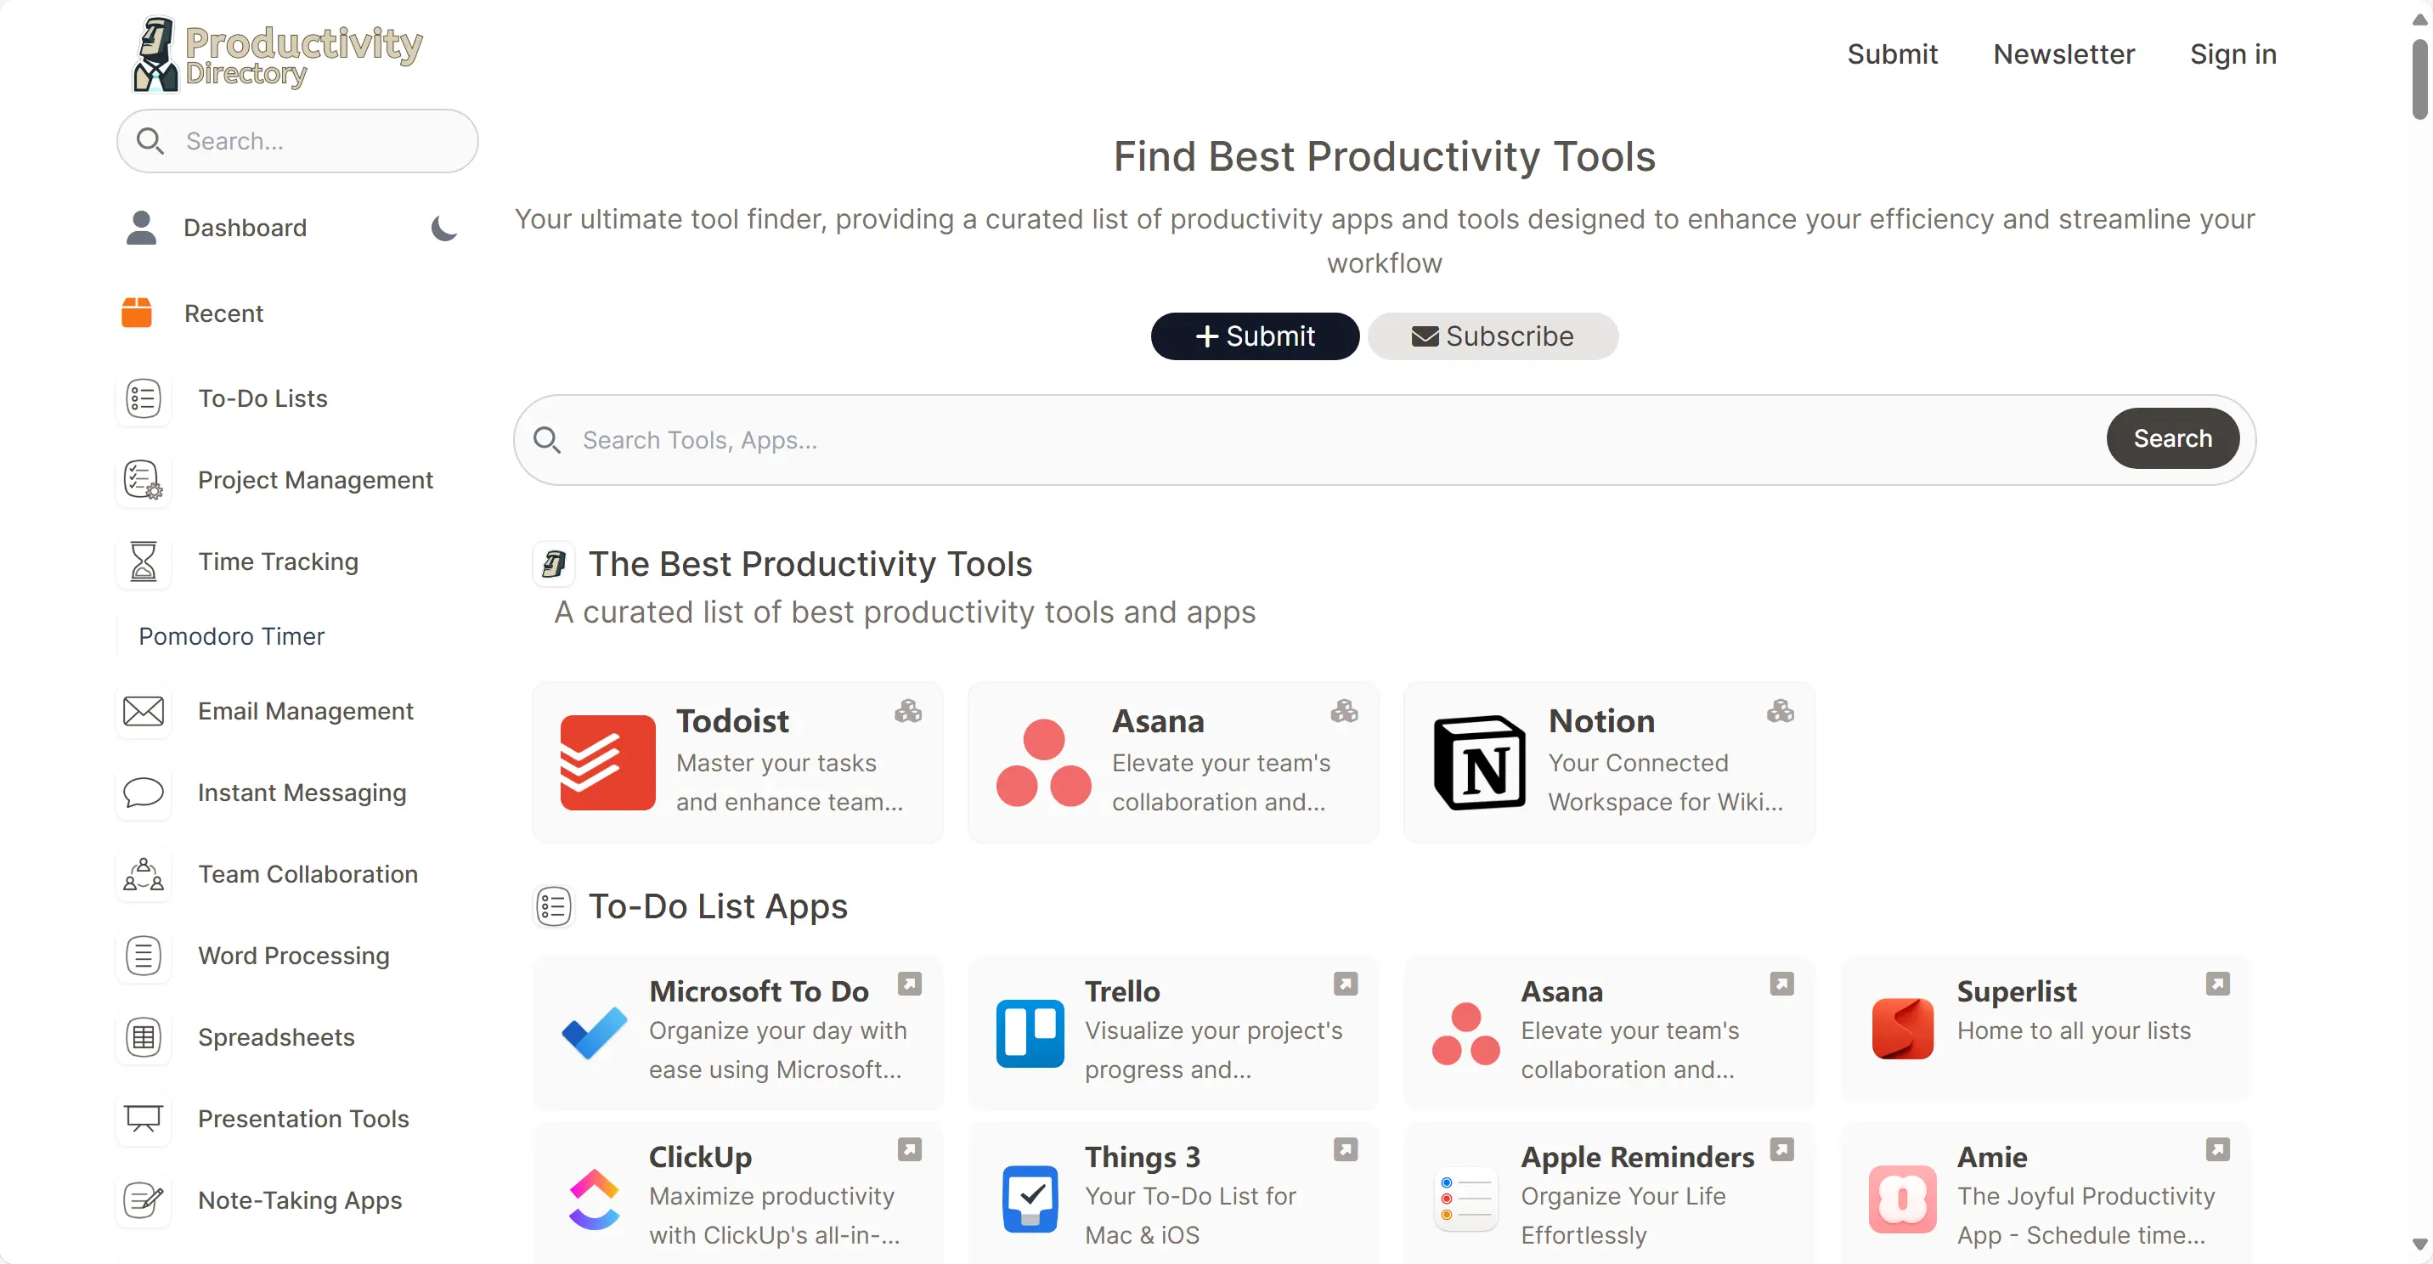
Task: Open the Dashboard user icon
Action: 142,228
